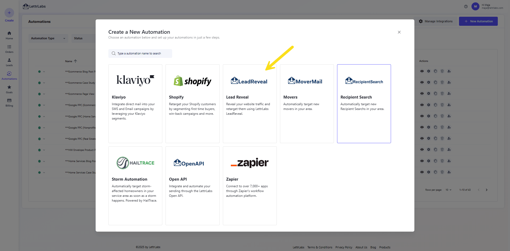Toggle eye icon for Google PPC (Ecommerce row
The width and height of the screenshot is (510, 251).
422,105
